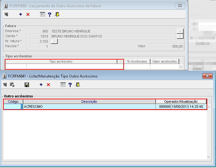216x168 pixels.
Task: Sort by Descrição column header
Action: [x=89, y=101]
